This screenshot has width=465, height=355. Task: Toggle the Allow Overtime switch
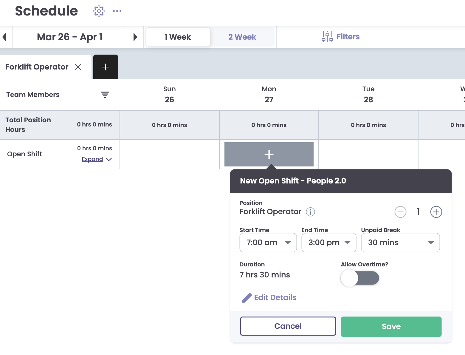pos(360,278)
